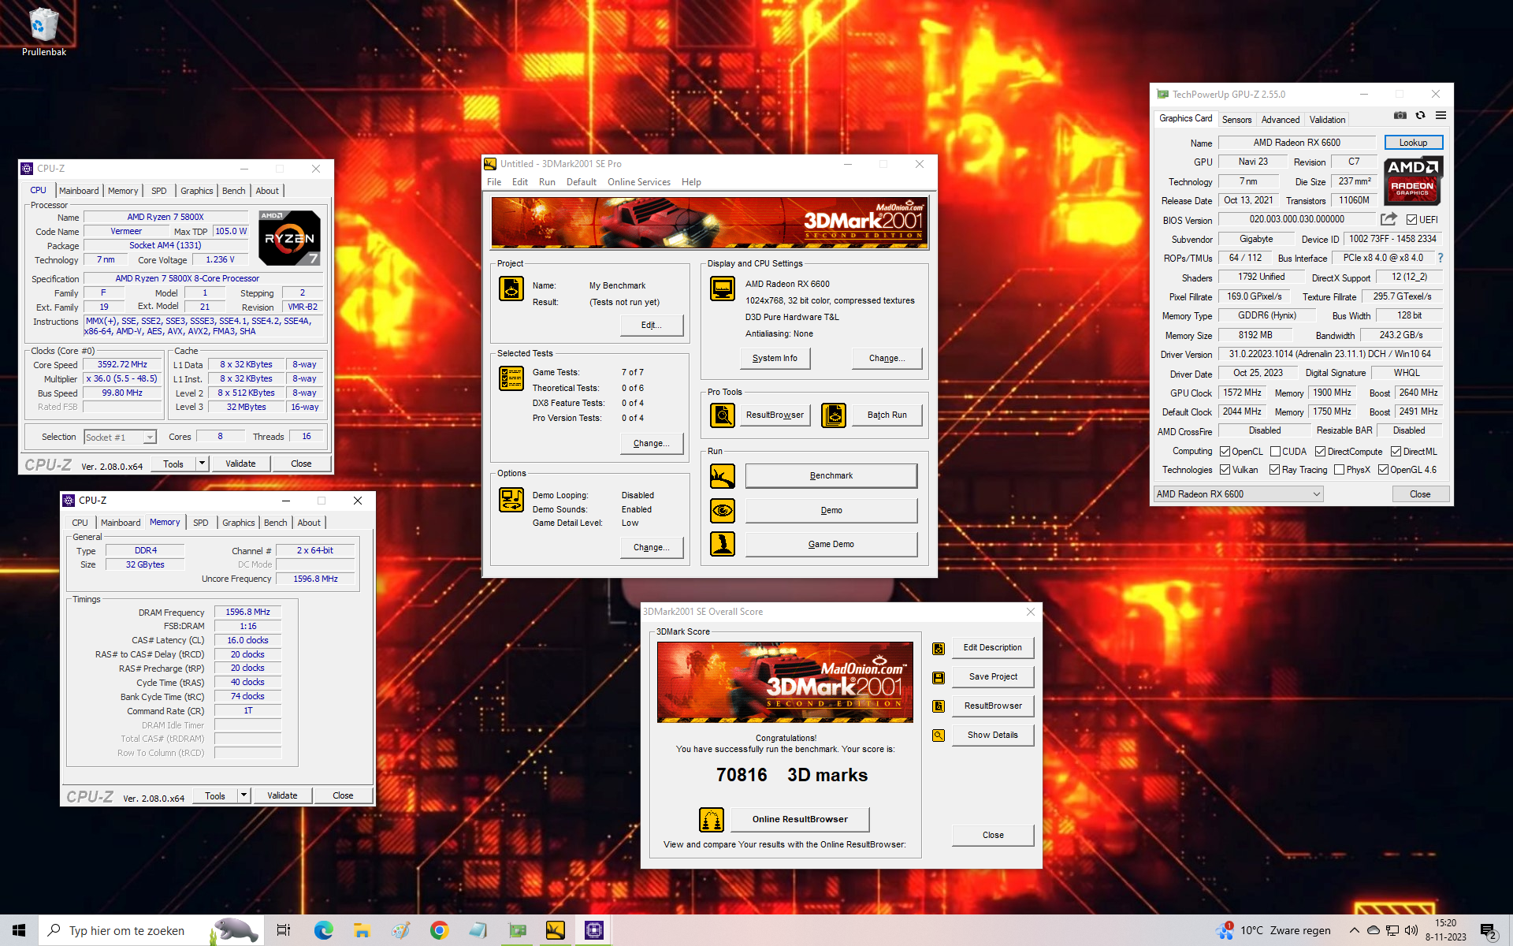Click Change button under Selected Tests
The height and width of the screenshot is (946, 1513).
pyautogui.click(x=651, y=444)
